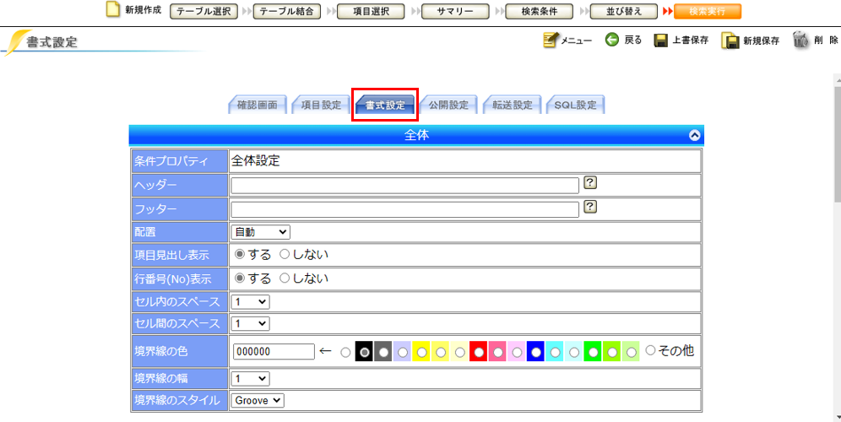Click the 新規保存 save-as icon
This screenshot has height=422, width=841.
click(730, 41)
